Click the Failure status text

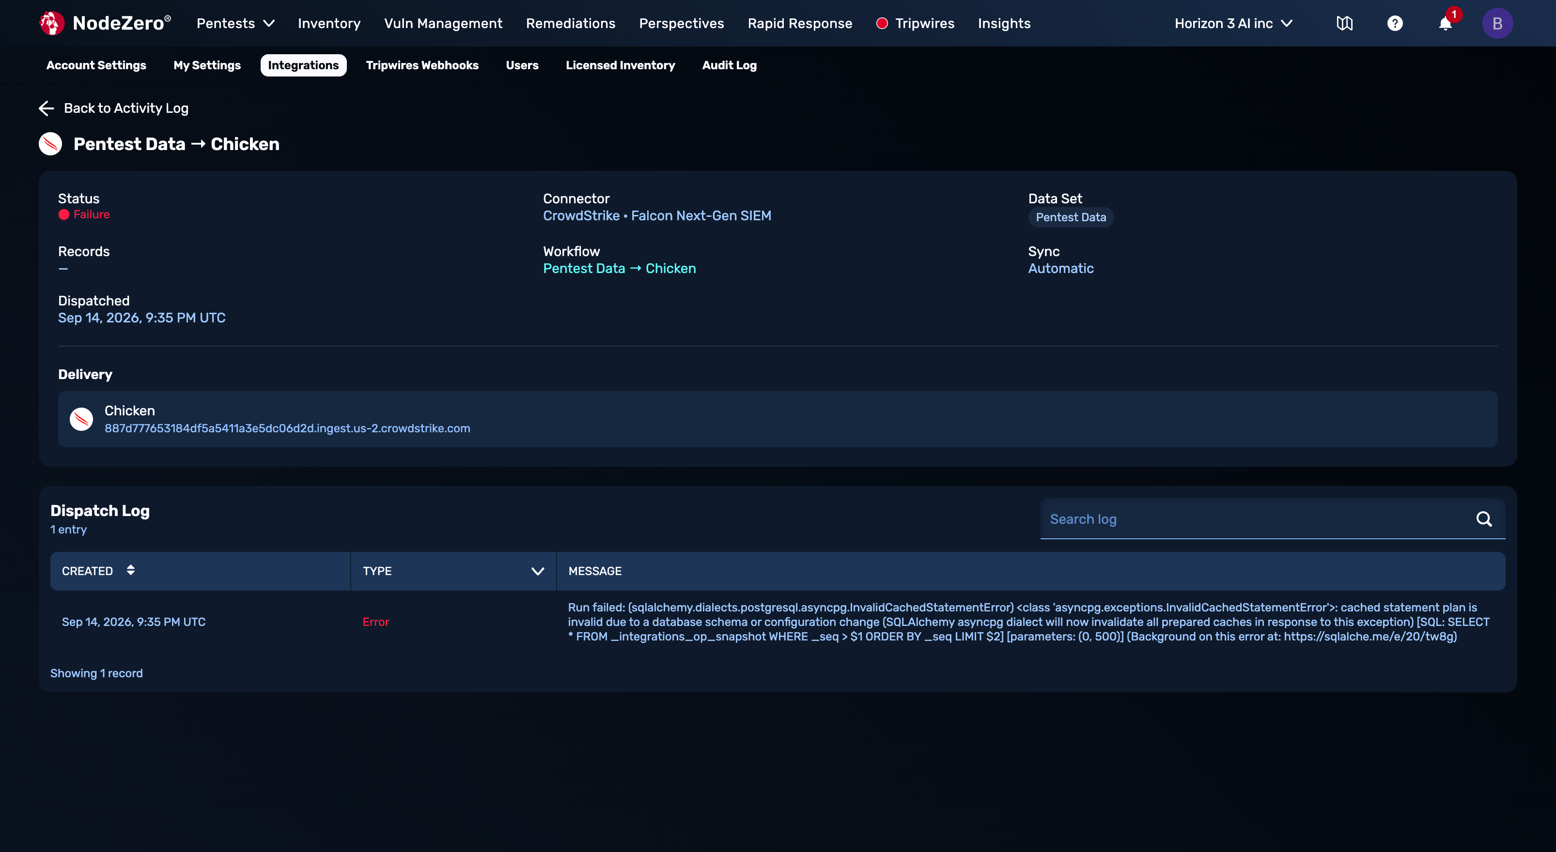coord(91,215)
